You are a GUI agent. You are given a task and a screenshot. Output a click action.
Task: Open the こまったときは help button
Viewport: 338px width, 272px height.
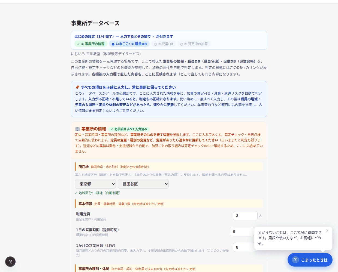click(310, 260)
